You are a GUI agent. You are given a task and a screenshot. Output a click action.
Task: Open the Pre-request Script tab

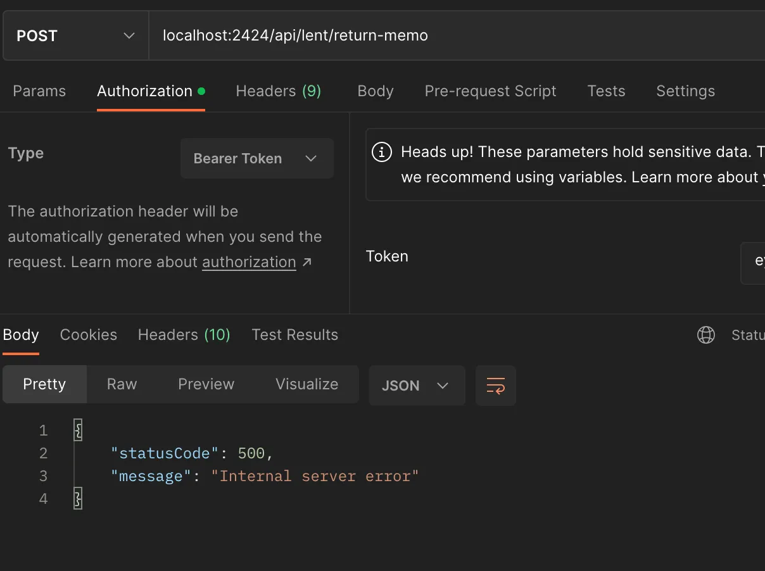point(490,91)
